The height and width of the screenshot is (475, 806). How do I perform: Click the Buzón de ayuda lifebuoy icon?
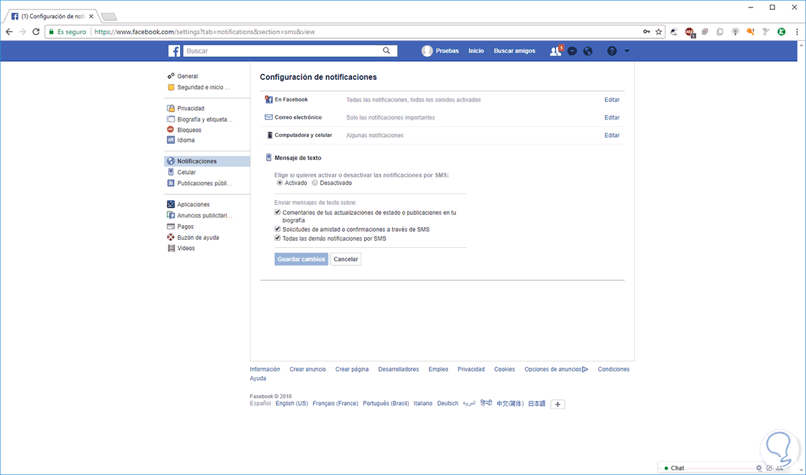coord(171,237)
